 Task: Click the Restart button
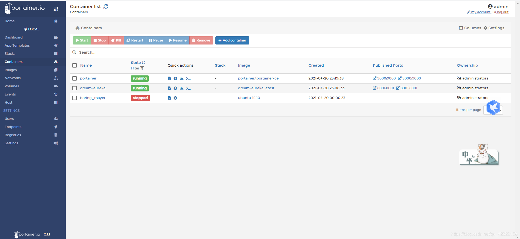tap(135, 40)
